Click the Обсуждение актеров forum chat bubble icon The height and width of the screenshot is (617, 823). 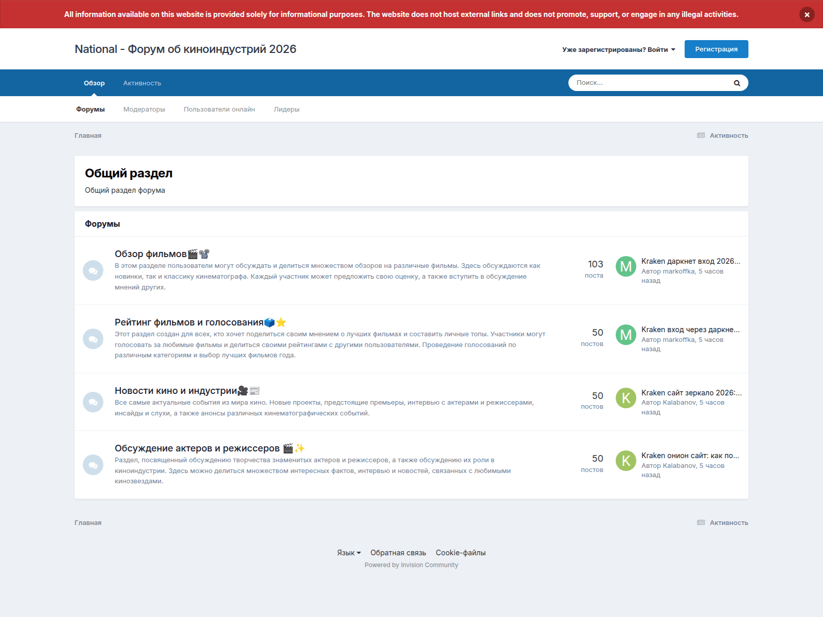[93, 465]
